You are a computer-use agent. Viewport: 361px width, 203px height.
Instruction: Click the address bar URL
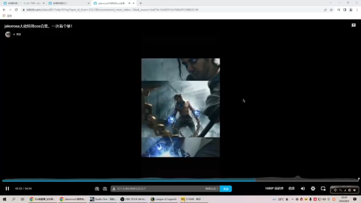point(112,9)
